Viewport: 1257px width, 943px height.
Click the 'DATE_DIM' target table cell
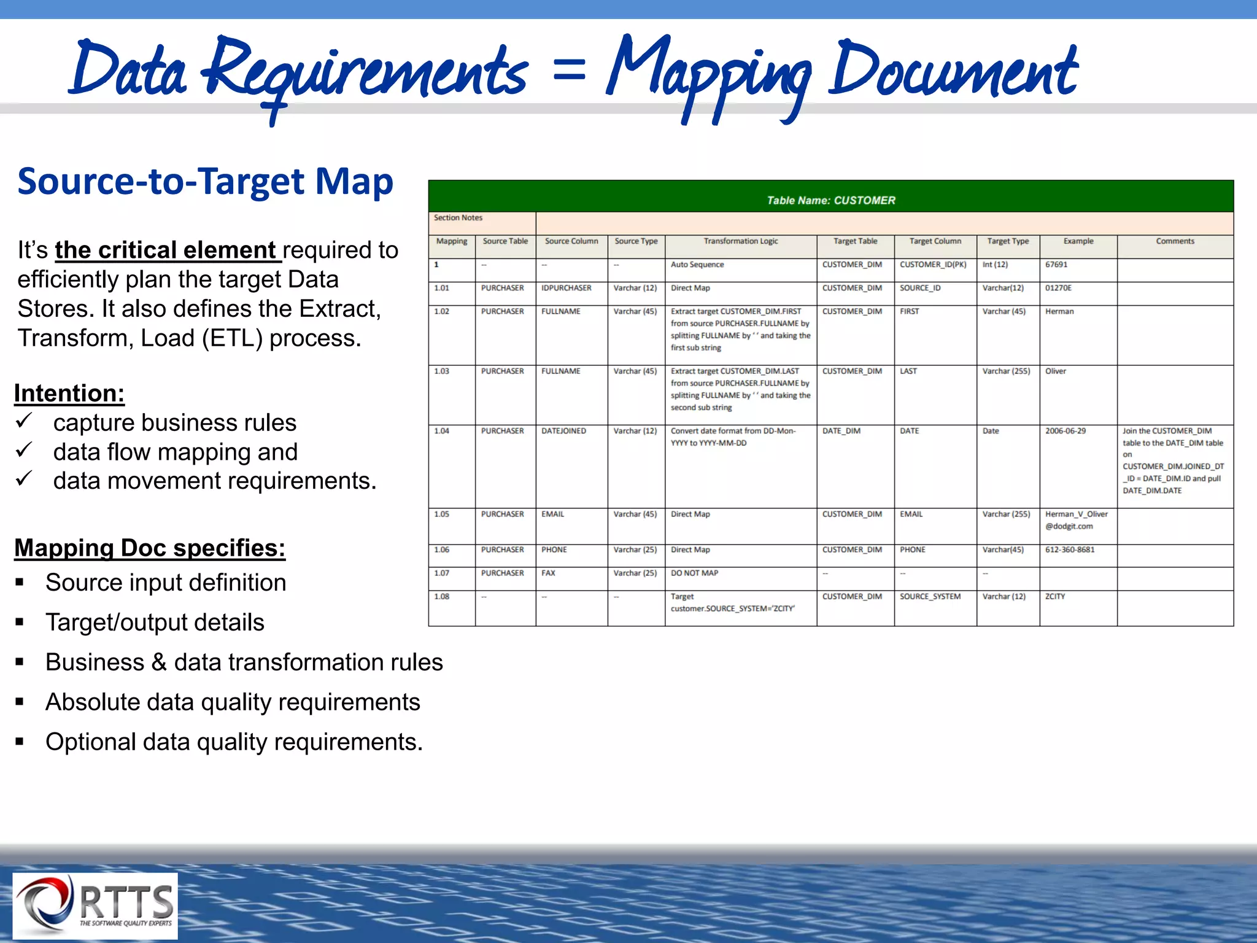coord(855,467)
